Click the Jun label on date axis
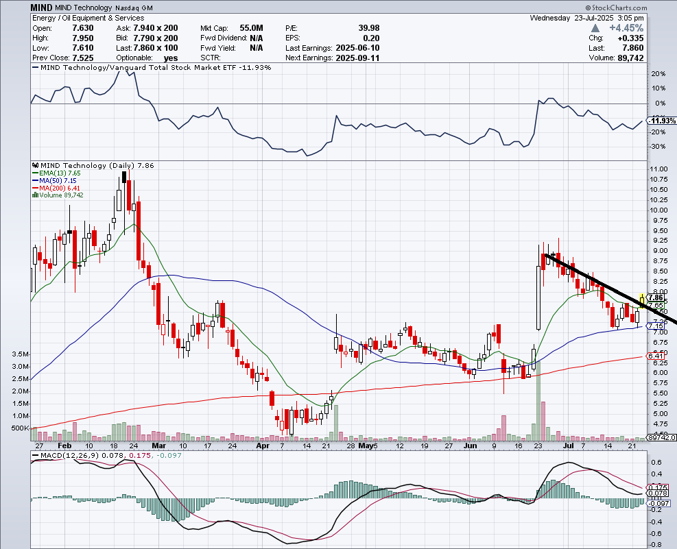 coord(470,446)
